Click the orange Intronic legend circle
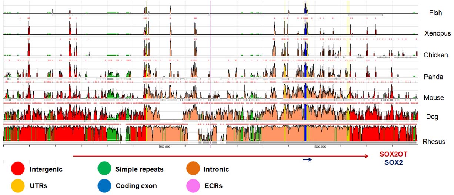Image resolution: width=454 pixels, height=195 pixels. tap(193, 169)
